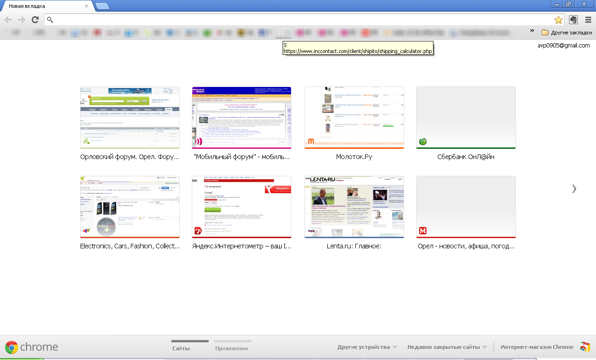Open the Chrome Web Store icon
The height and width of the screenshot is (360, 596).
coord(585,347)
